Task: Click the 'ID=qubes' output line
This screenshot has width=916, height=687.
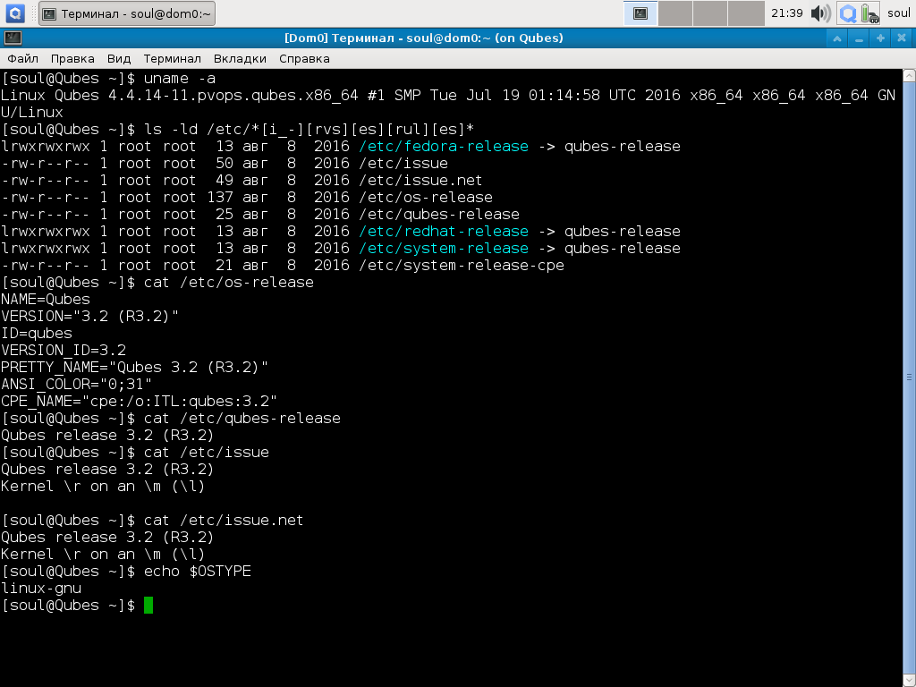Action: coord(37,333)
